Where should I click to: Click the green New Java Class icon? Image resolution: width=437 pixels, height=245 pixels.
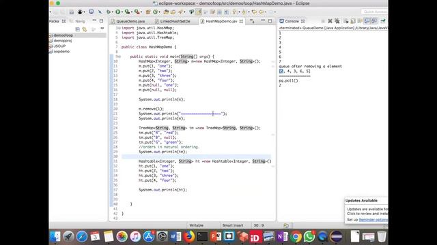point(155,12)
